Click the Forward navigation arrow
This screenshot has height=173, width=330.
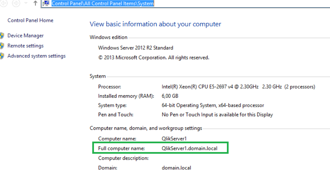tap(16, 3)
